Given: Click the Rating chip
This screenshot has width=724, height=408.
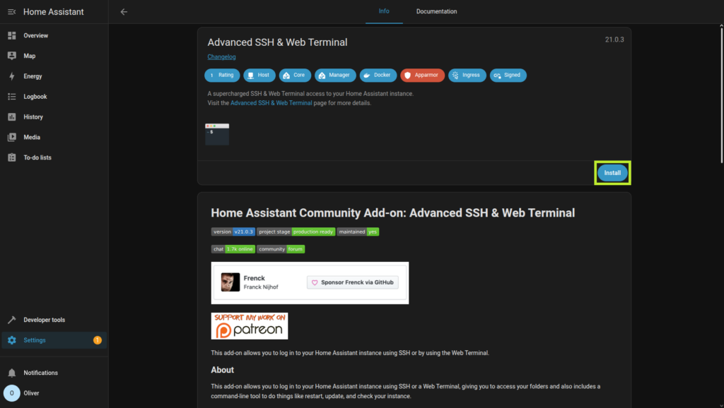Looking at the screenshot, I should pos(222,75).
